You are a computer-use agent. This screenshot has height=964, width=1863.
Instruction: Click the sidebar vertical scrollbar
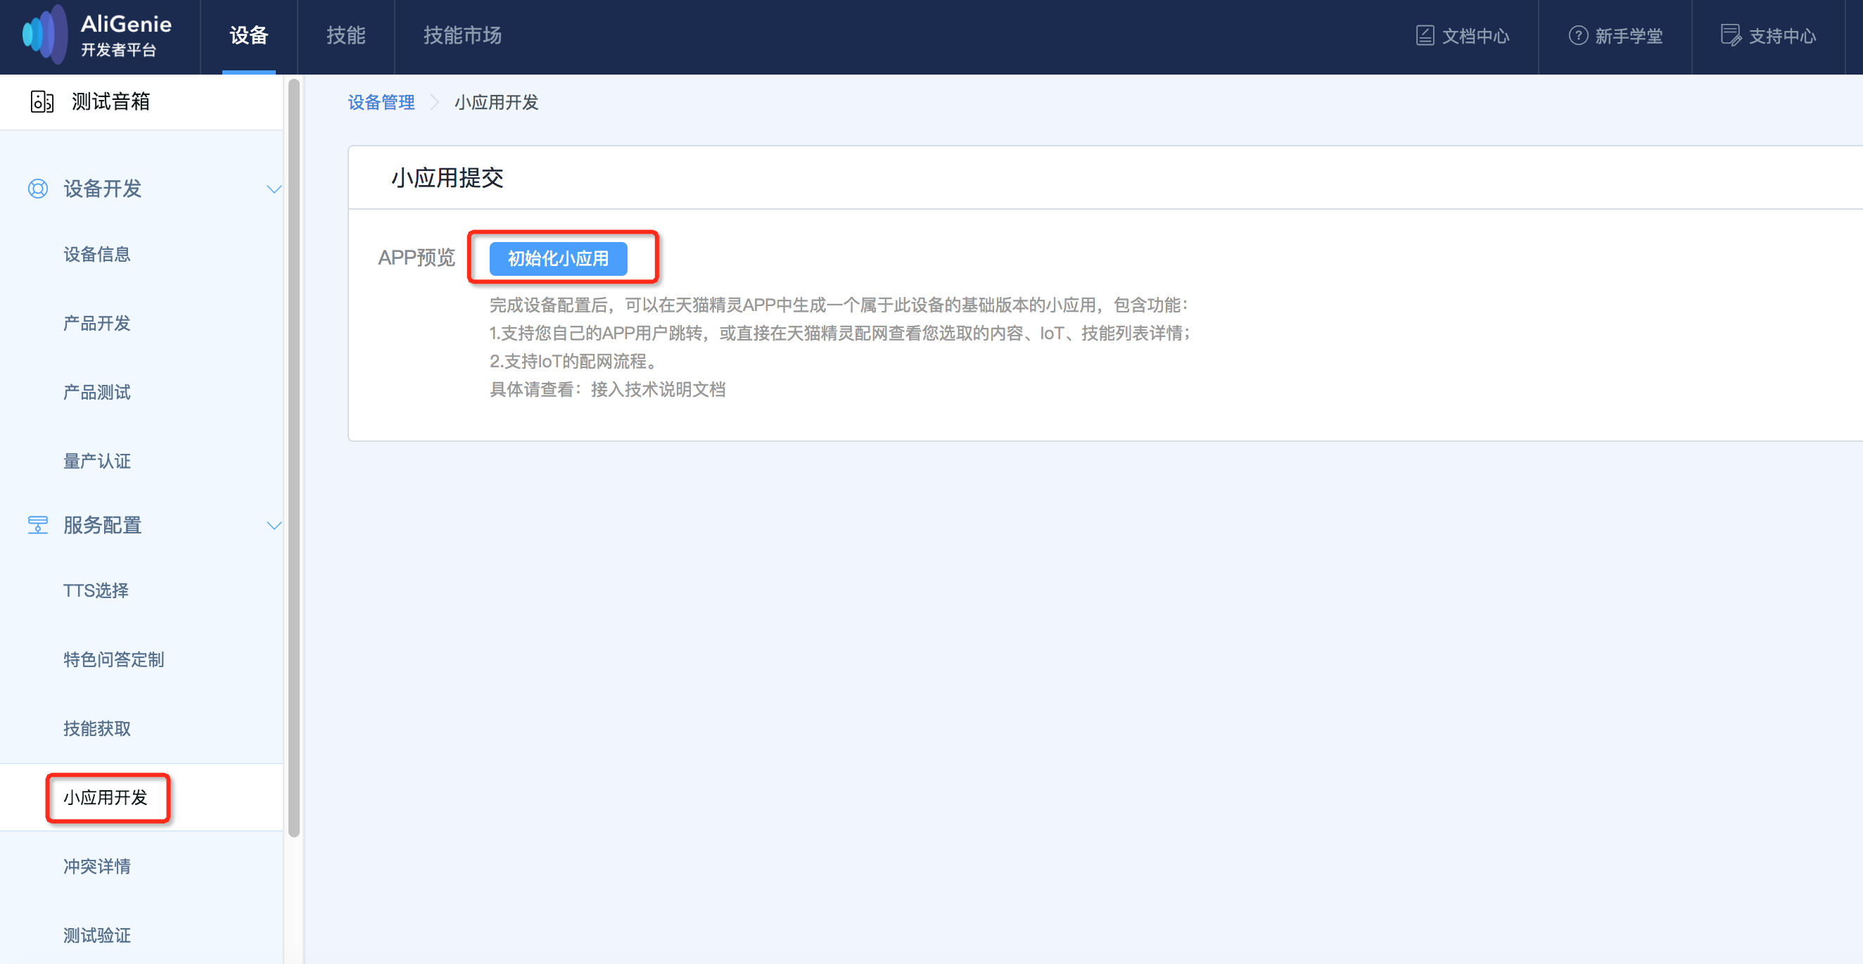coord(293,458)
